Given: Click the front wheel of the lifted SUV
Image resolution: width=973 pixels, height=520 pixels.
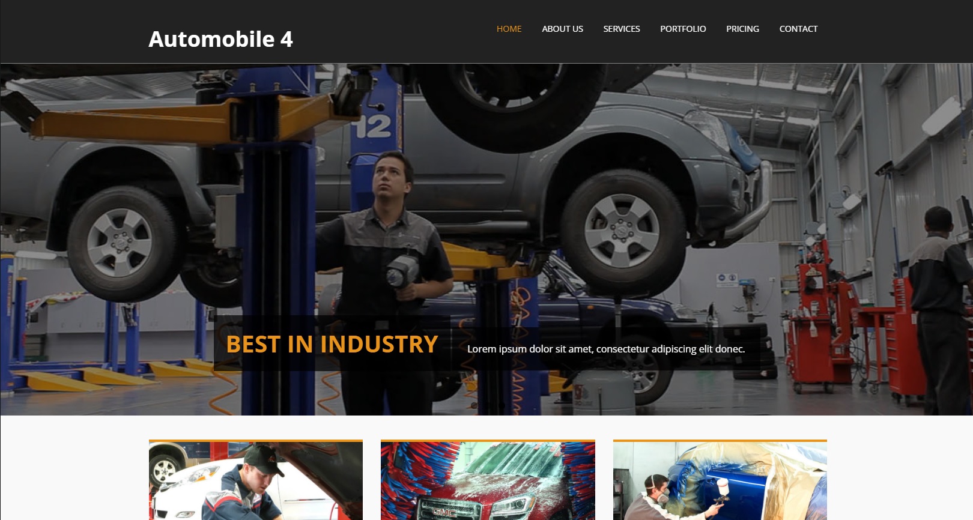Looking at the screenshot, I should [622, 231].
